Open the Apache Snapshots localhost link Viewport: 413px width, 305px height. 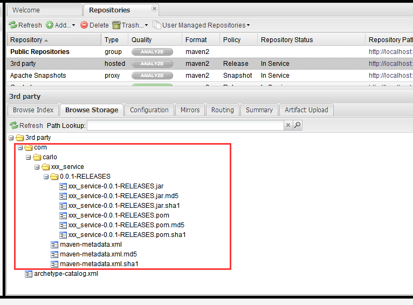tap(390, 76)
